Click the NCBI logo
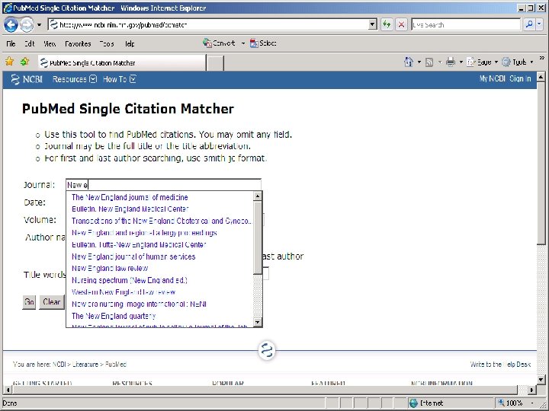This screenshot has height=411, width=549. point(27,79)
